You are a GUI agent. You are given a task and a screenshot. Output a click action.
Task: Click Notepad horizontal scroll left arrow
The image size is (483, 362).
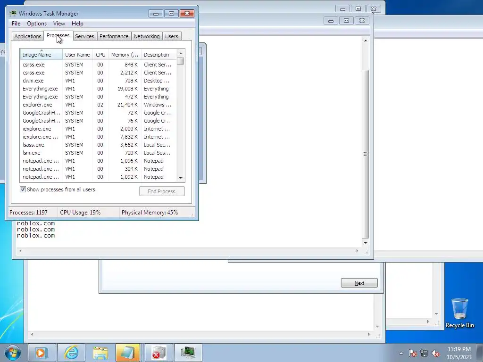coord(20,251)
